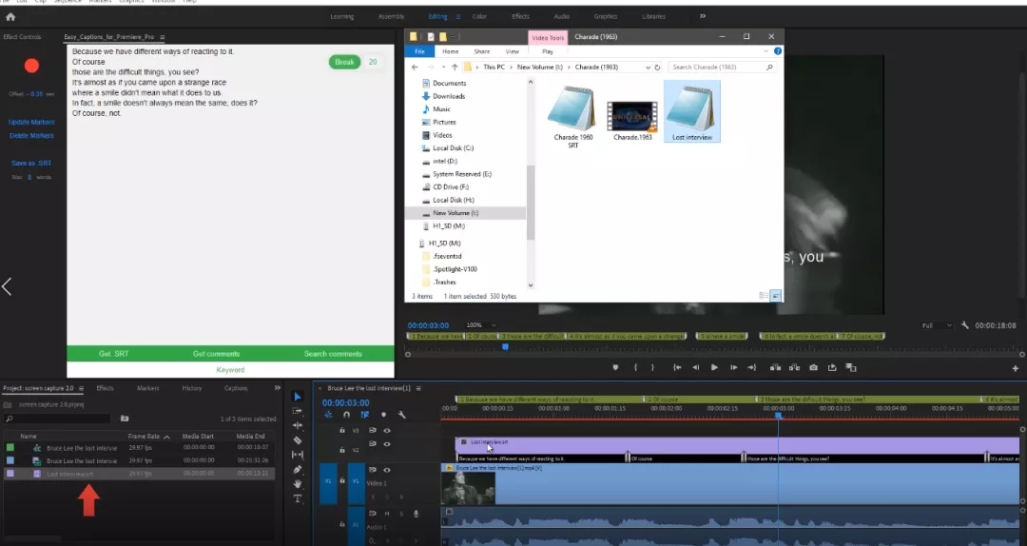The width and height of the screenshot is (1027, 546).
Task: Click the Lift button in monitor
Action: [776, 368]
